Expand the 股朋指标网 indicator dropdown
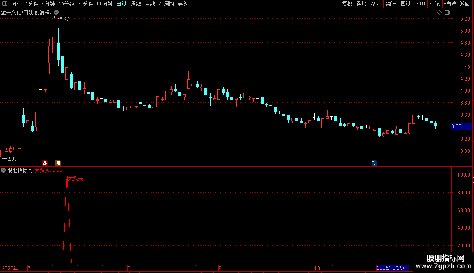474x273 pixels. tap(3, 171)
